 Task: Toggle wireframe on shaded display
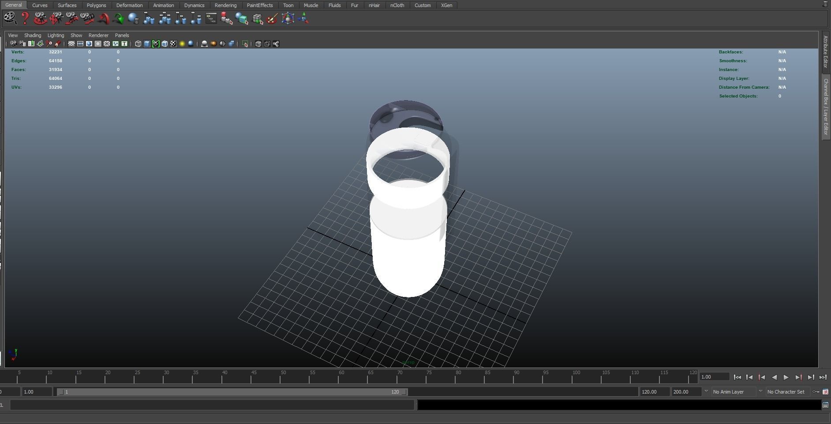tap(165, 44)
